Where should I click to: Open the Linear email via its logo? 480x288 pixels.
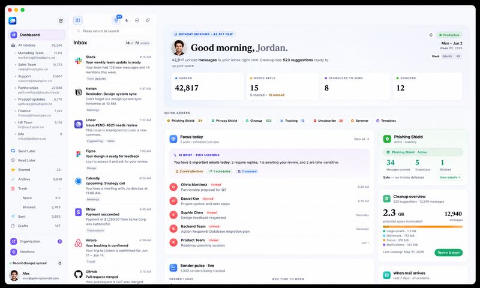click(79, 124)
